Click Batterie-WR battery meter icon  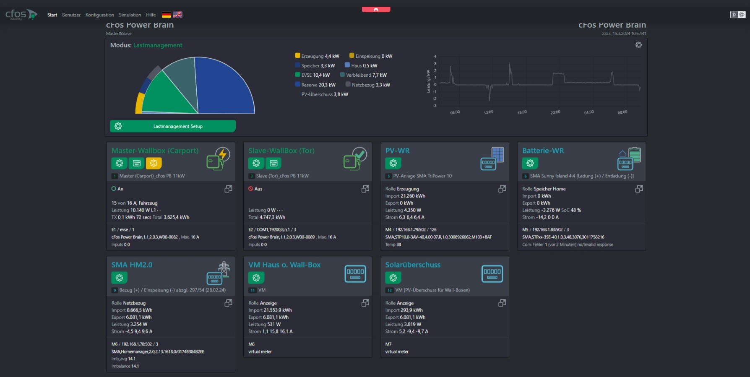629,159
